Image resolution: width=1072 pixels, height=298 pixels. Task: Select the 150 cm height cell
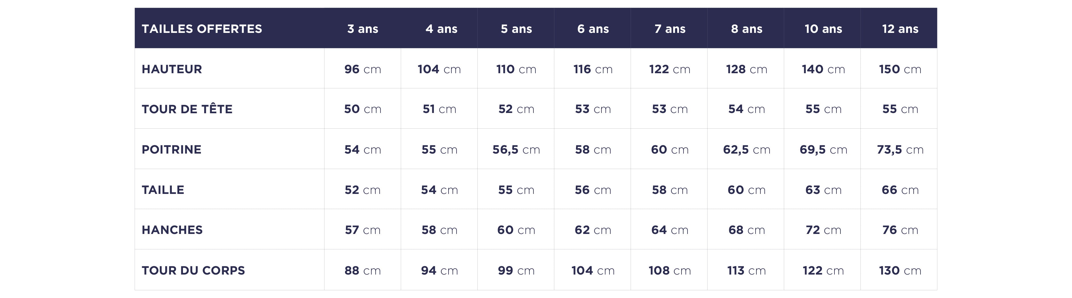pos(900,69)
